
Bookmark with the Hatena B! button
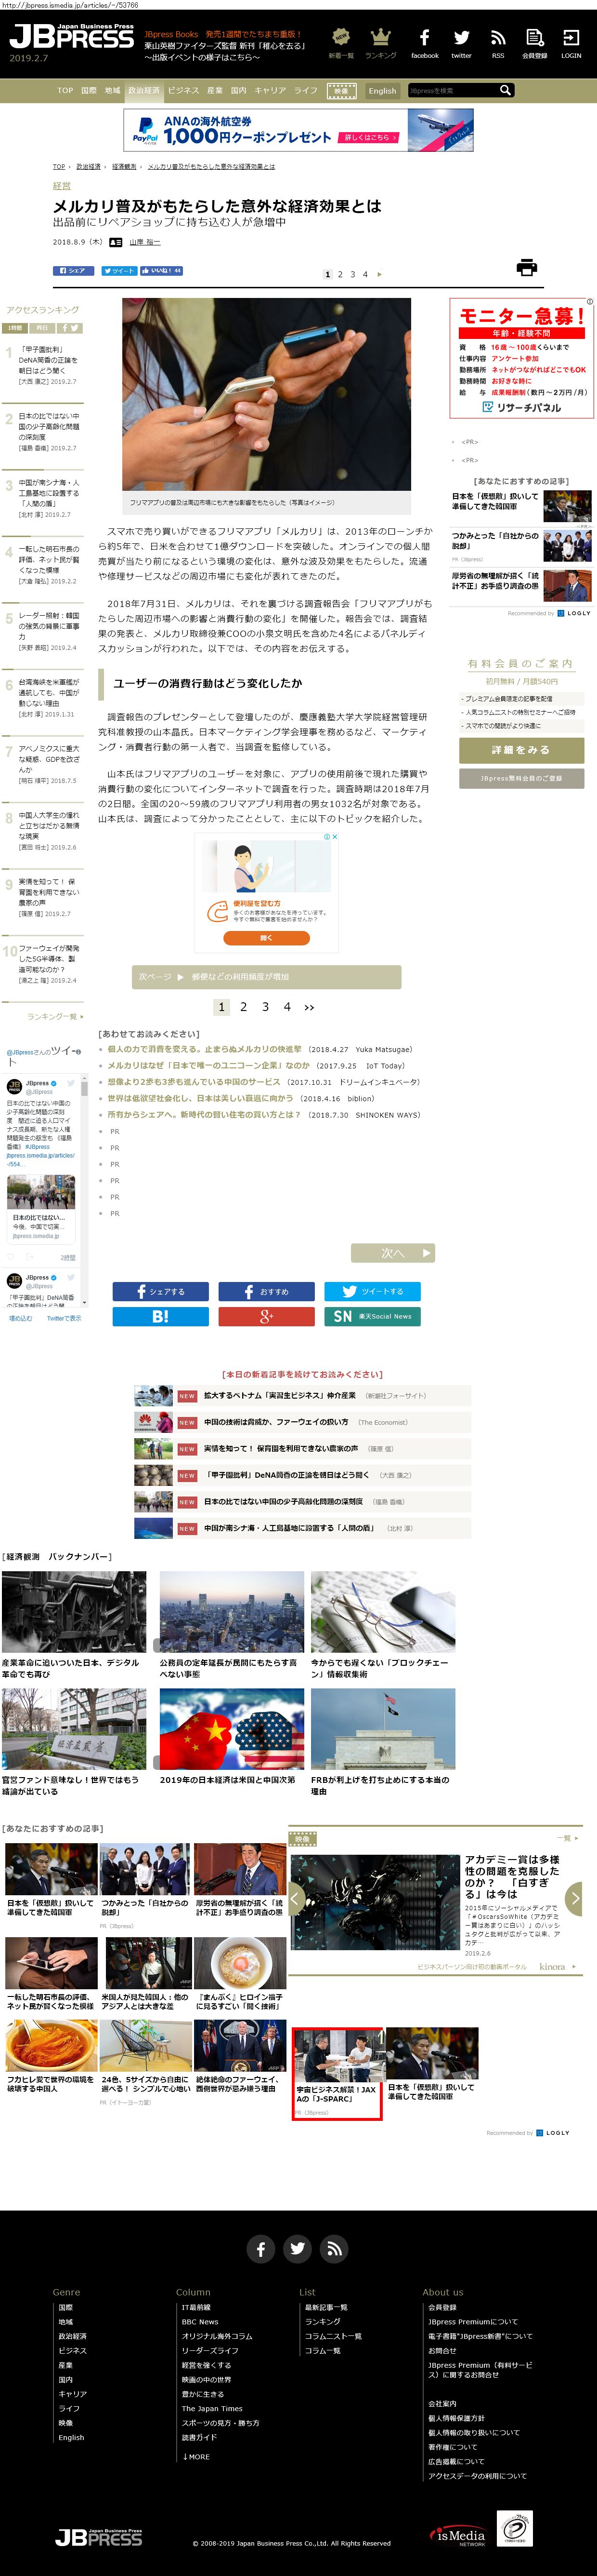(x=161, y=1316)
